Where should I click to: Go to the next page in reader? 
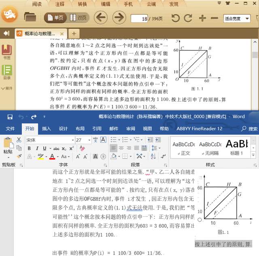coord(119,17)
